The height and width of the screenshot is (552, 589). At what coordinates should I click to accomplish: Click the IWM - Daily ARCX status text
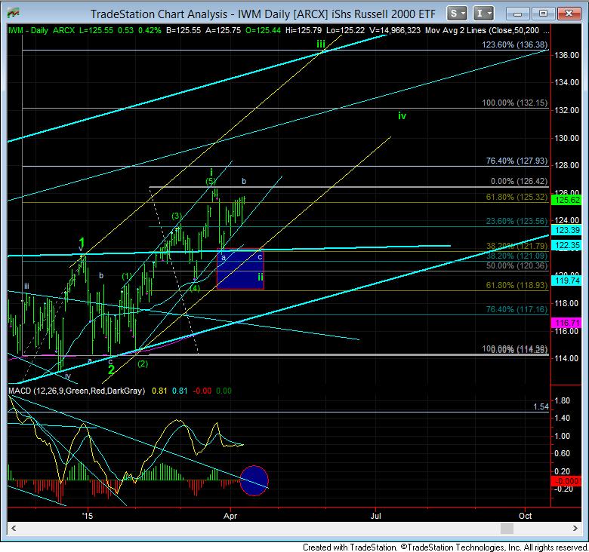pos(42,31)
